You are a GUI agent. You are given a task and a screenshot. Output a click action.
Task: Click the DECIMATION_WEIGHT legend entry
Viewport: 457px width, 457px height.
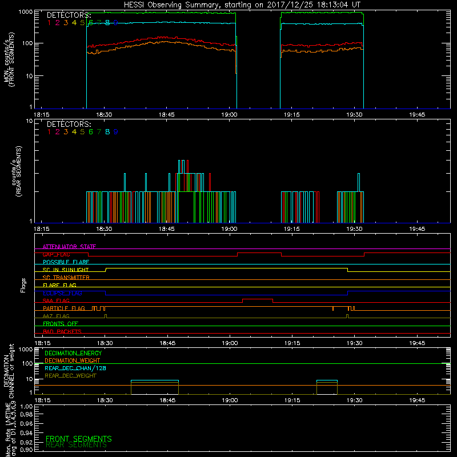[73, 360]
